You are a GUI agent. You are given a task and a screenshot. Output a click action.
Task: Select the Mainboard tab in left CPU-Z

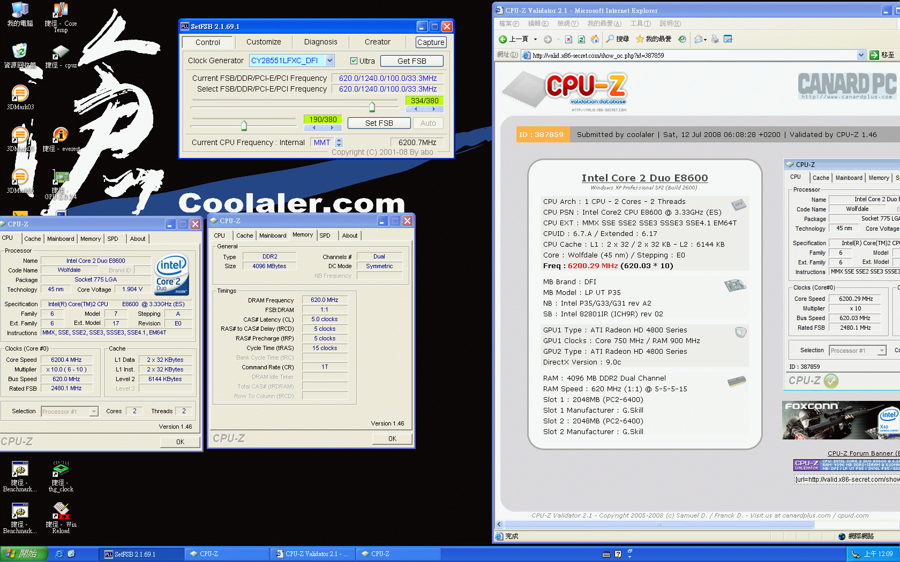click(x=61, y=239)
